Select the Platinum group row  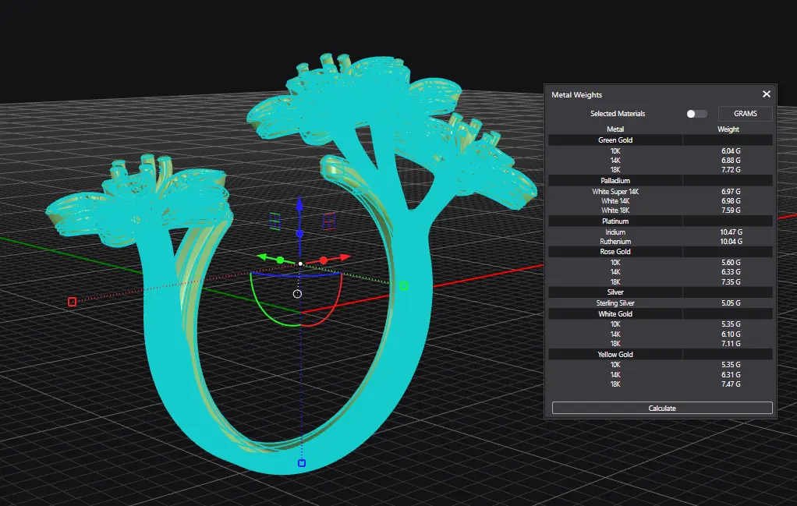point(661,221)
